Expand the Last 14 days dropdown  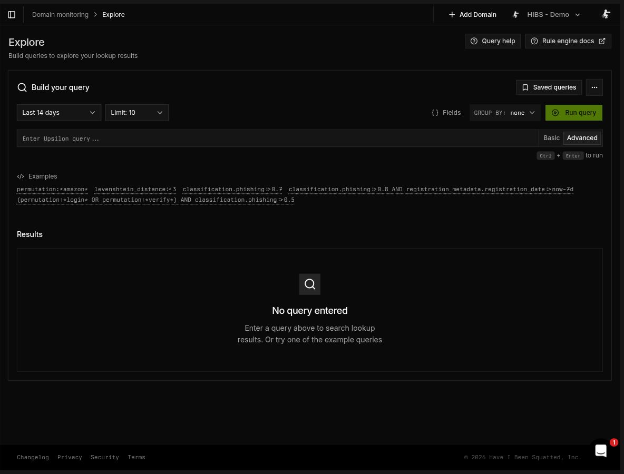pyautogui.click(x=59, y=113)
